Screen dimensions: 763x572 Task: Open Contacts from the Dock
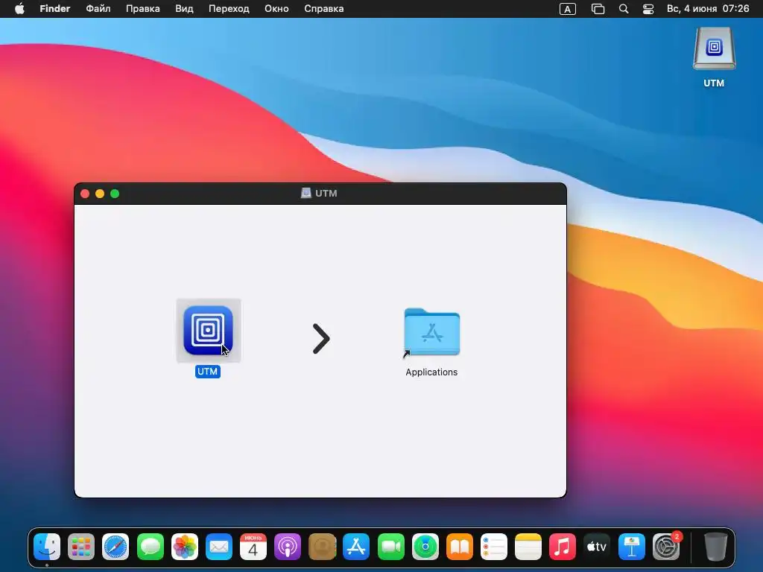322,547
